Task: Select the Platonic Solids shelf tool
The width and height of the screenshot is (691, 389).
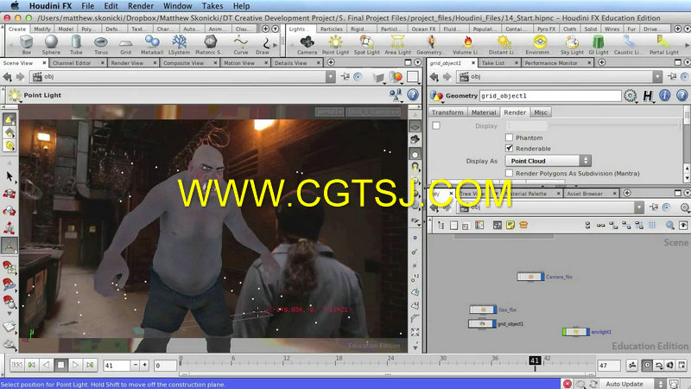Action: pyautogui.click(x=210, y=45)
